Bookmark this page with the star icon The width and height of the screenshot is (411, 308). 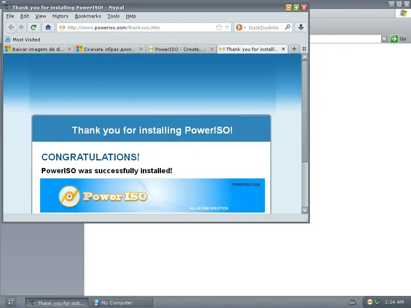click(219, 28)
